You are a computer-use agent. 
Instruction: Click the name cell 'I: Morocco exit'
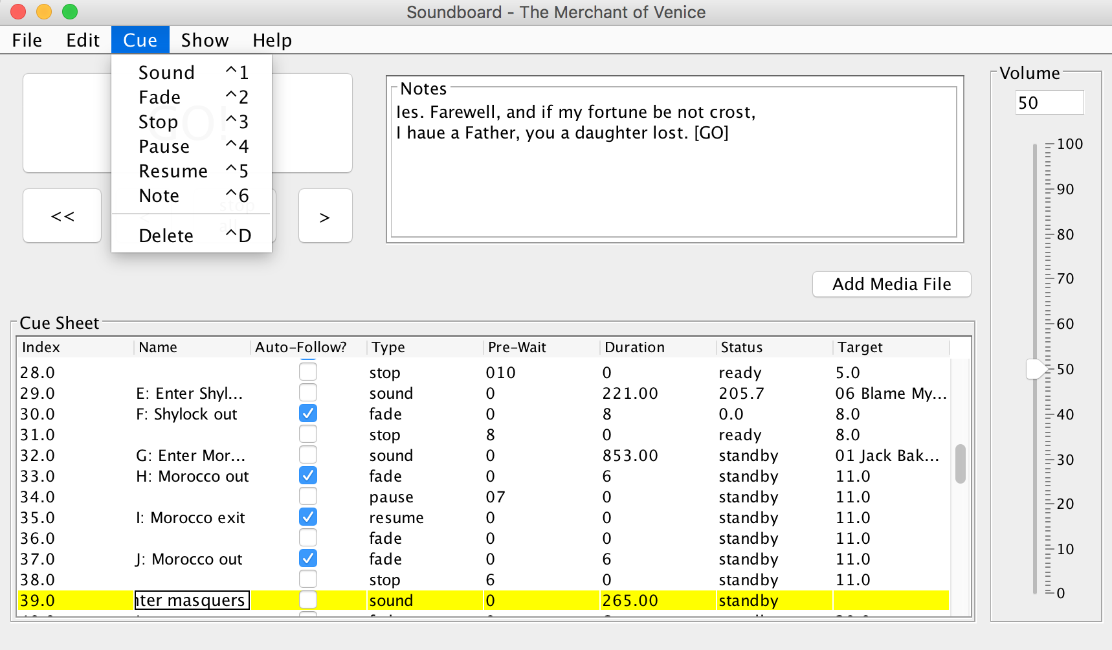[192, 517]
